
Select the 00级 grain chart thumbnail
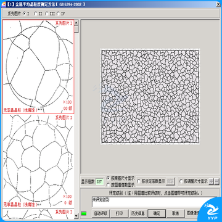(38, 67)
